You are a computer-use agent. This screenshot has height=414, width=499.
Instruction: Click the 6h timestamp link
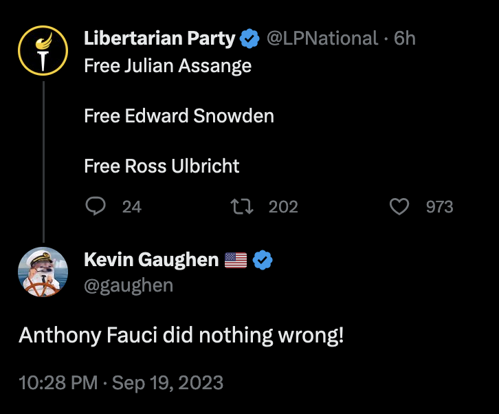404,39
